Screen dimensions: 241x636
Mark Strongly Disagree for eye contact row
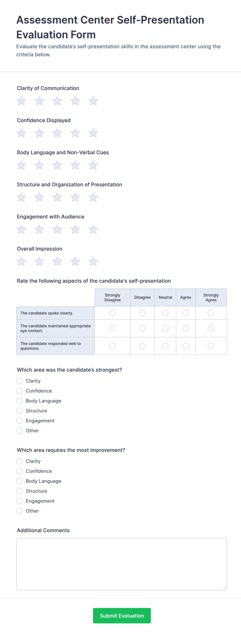[x=112, y=328]
